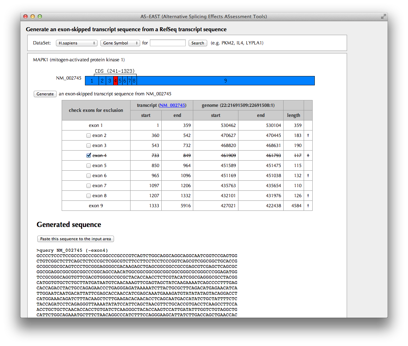Select the exon 7 checkbox
Viewport: 408px width, 346px height.
[89, 186]
